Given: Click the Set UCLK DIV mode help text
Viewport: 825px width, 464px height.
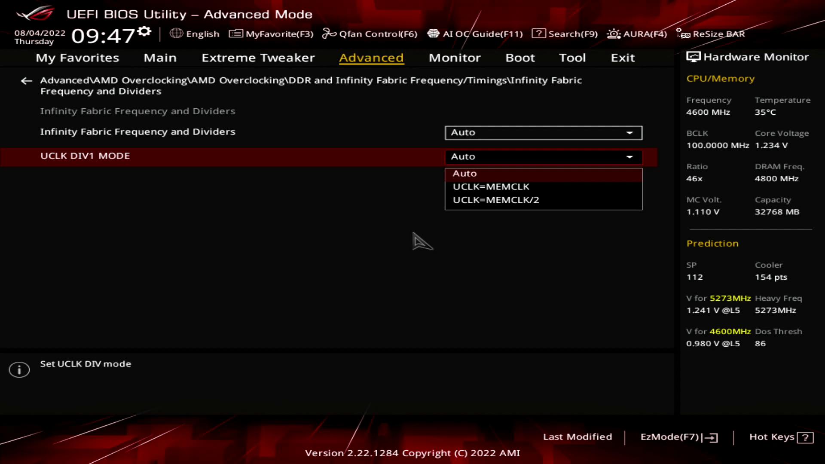Looking at the screenshot, I should pyautogui.click(x=86, y=364).
